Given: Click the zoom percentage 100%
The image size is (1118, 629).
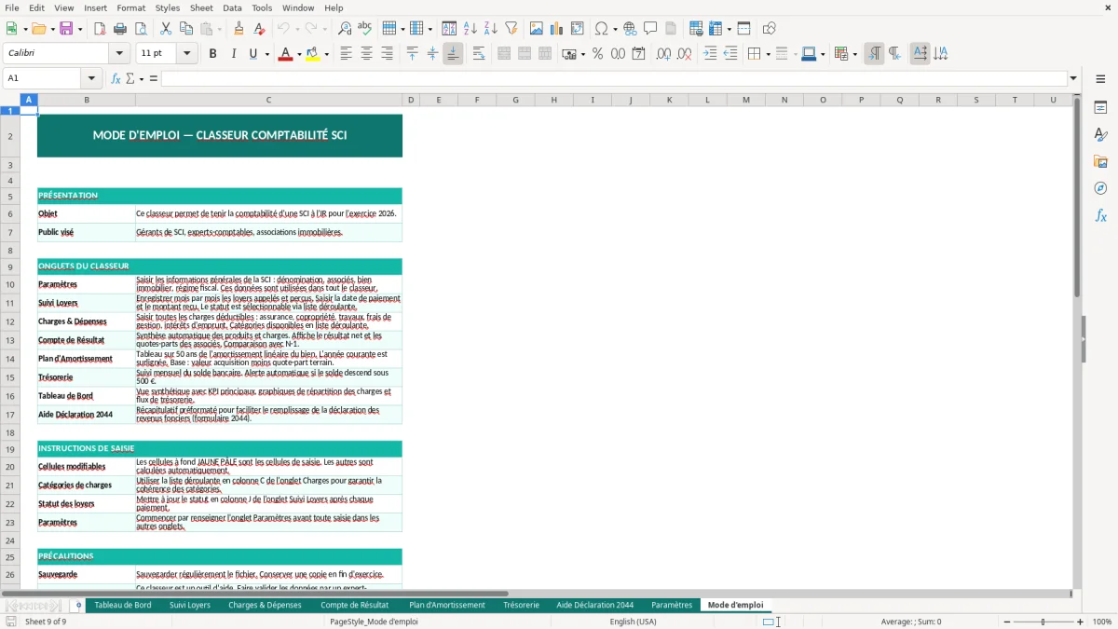Looking at the screenshot, I should tap(1102, 622).
